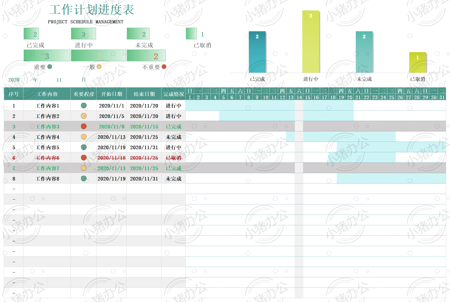Click the Gantt bar for 工作内容2
Image resolution: width=450 pixels, height=302 pixels.
(x=286, y=116)
